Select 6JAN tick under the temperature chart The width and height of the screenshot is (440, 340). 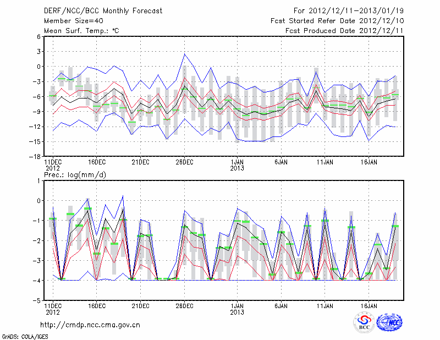[x=281, y=162]
